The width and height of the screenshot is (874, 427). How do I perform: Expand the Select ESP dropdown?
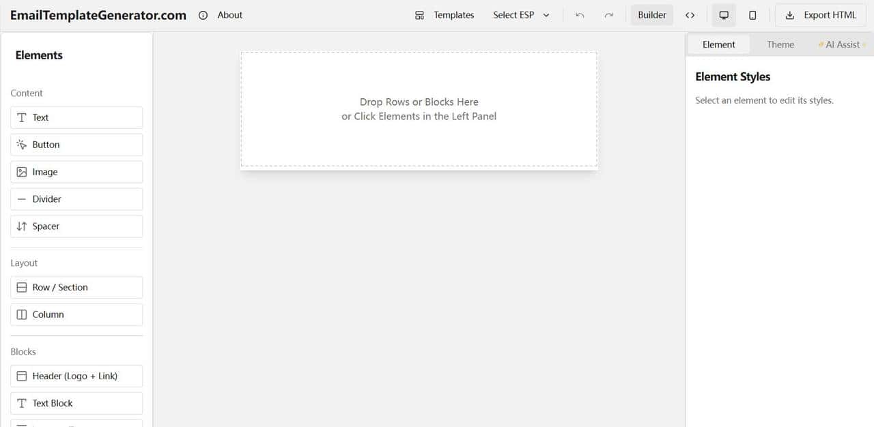(x=521, y=15)
